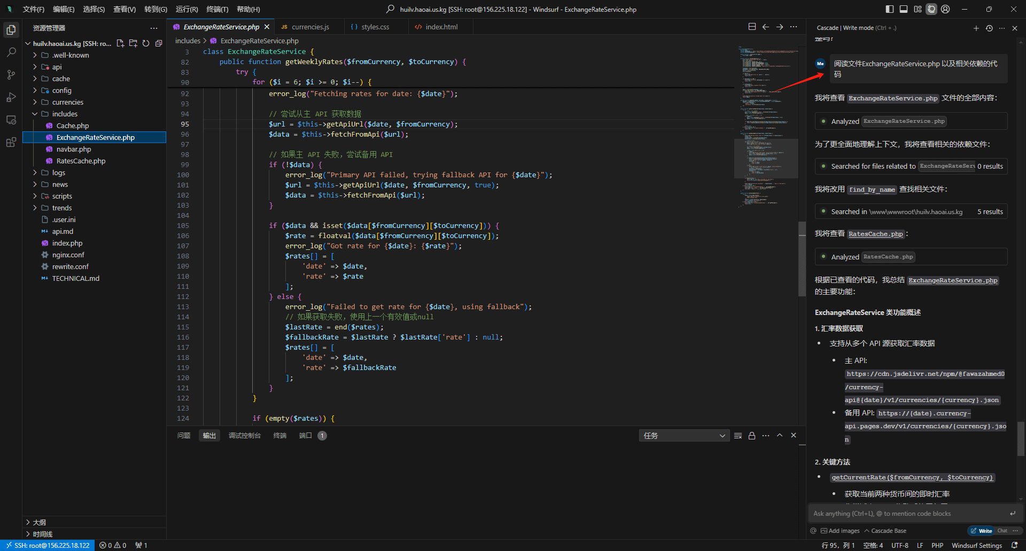Split the editor with split icon

pyautogui.click(x=752, y=27)
